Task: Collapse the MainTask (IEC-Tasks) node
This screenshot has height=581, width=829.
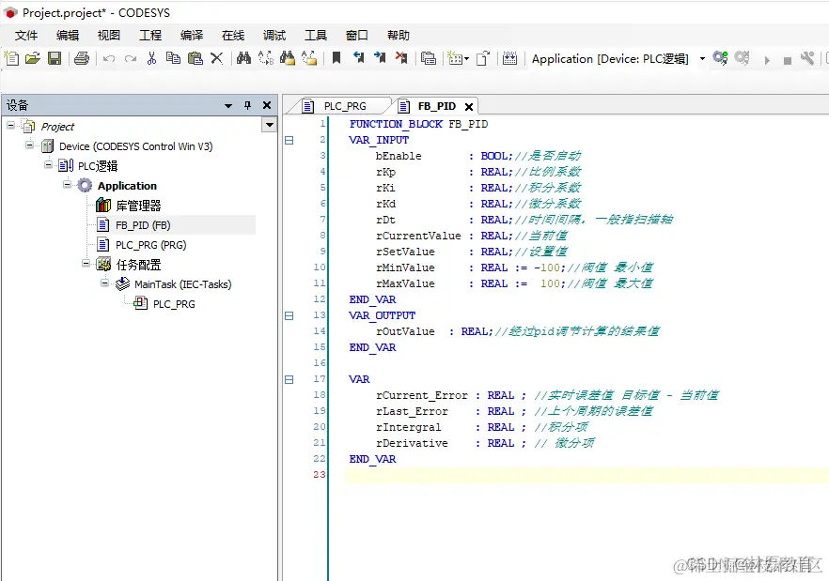Action: [x=104, y=283]
